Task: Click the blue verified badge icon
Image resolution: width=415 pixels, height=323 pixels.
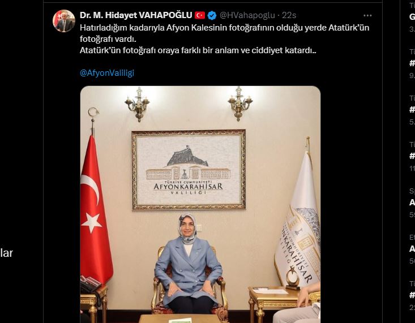Action: pyautogui.click(x=212, y=16)
